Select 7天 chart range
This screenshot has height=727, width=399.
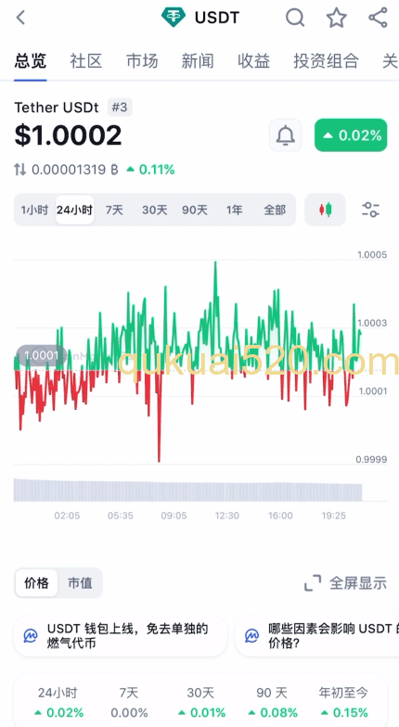tap(114, 210)
